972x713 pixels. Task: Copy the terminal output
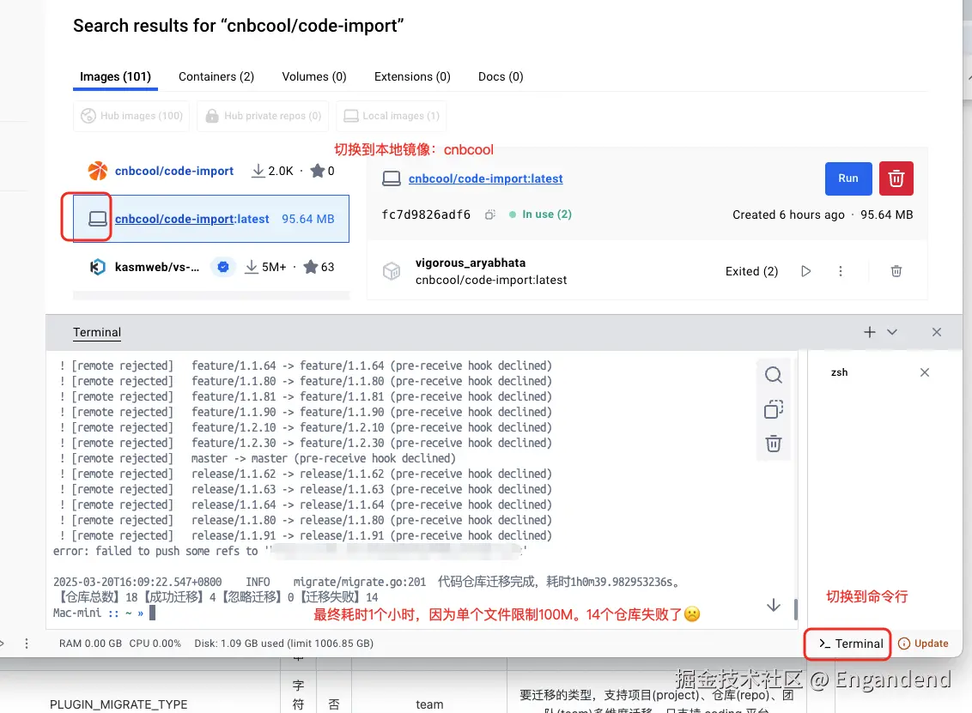coord(773,409)
